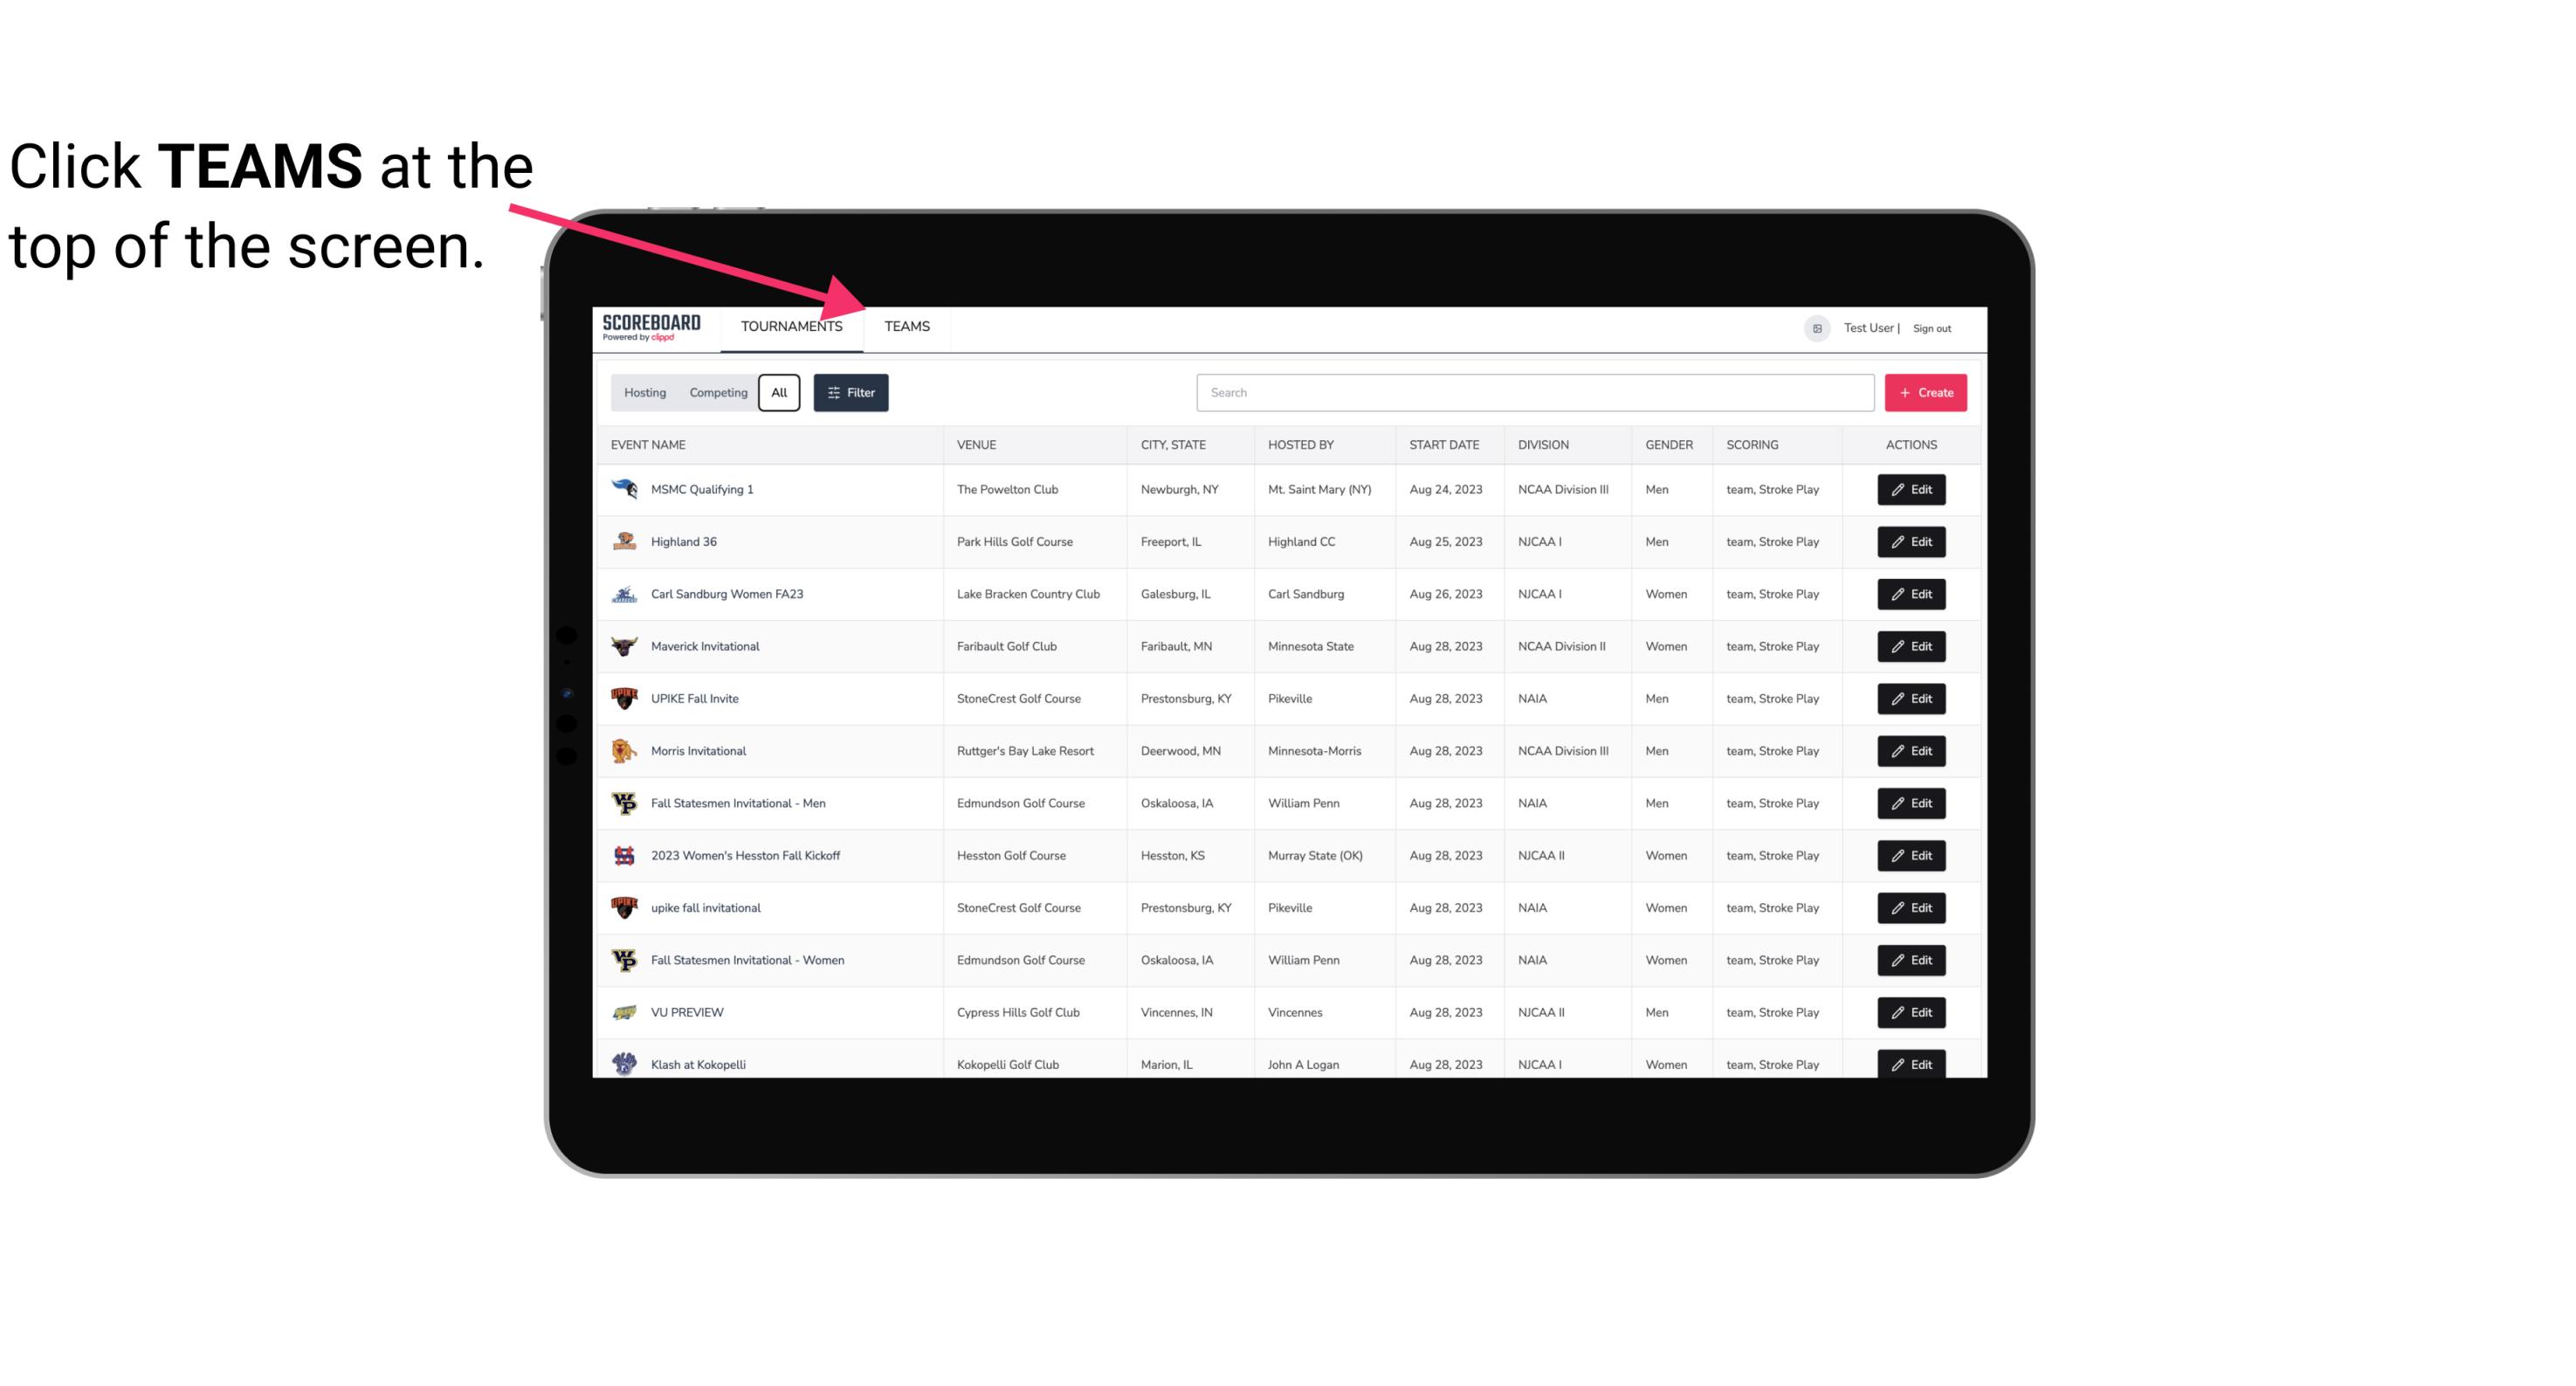This screenshot has height=1386, width=2576.
Task: Expand the Filter dropdown options
Action: point(850,391)
